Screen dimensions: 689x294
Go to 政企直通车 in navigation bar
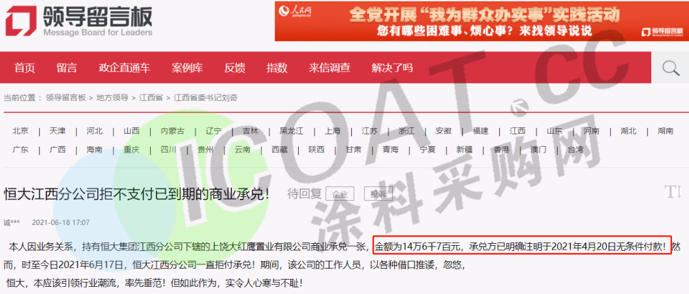[124, 68]
